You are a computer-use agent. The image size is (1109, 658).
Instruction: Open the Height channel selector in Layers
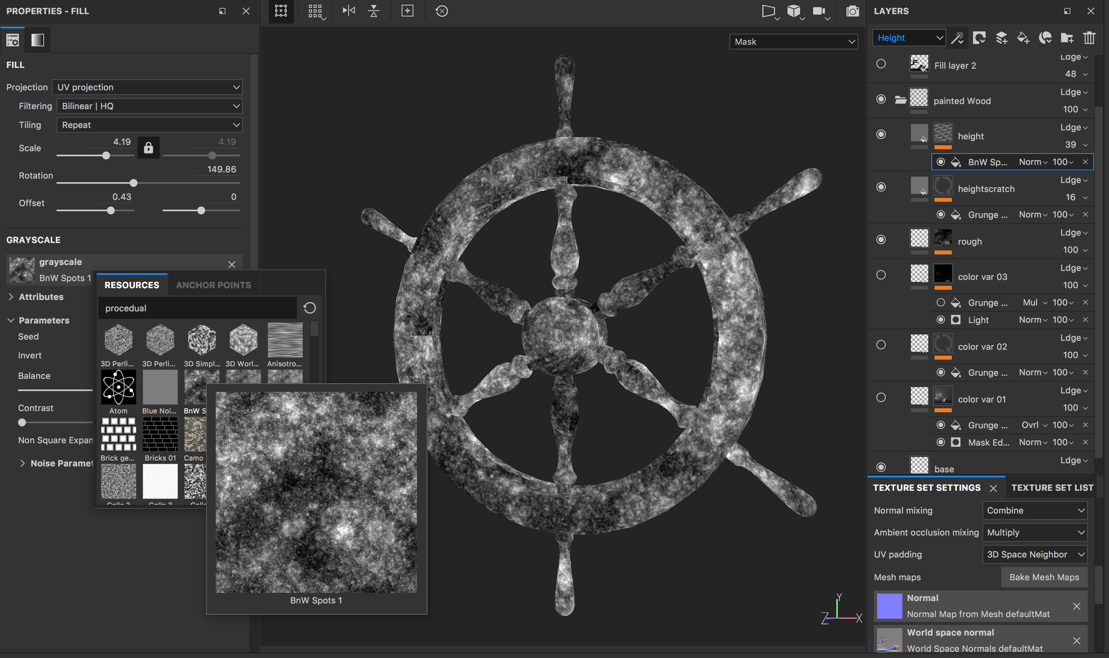click(x=909, y=37)
